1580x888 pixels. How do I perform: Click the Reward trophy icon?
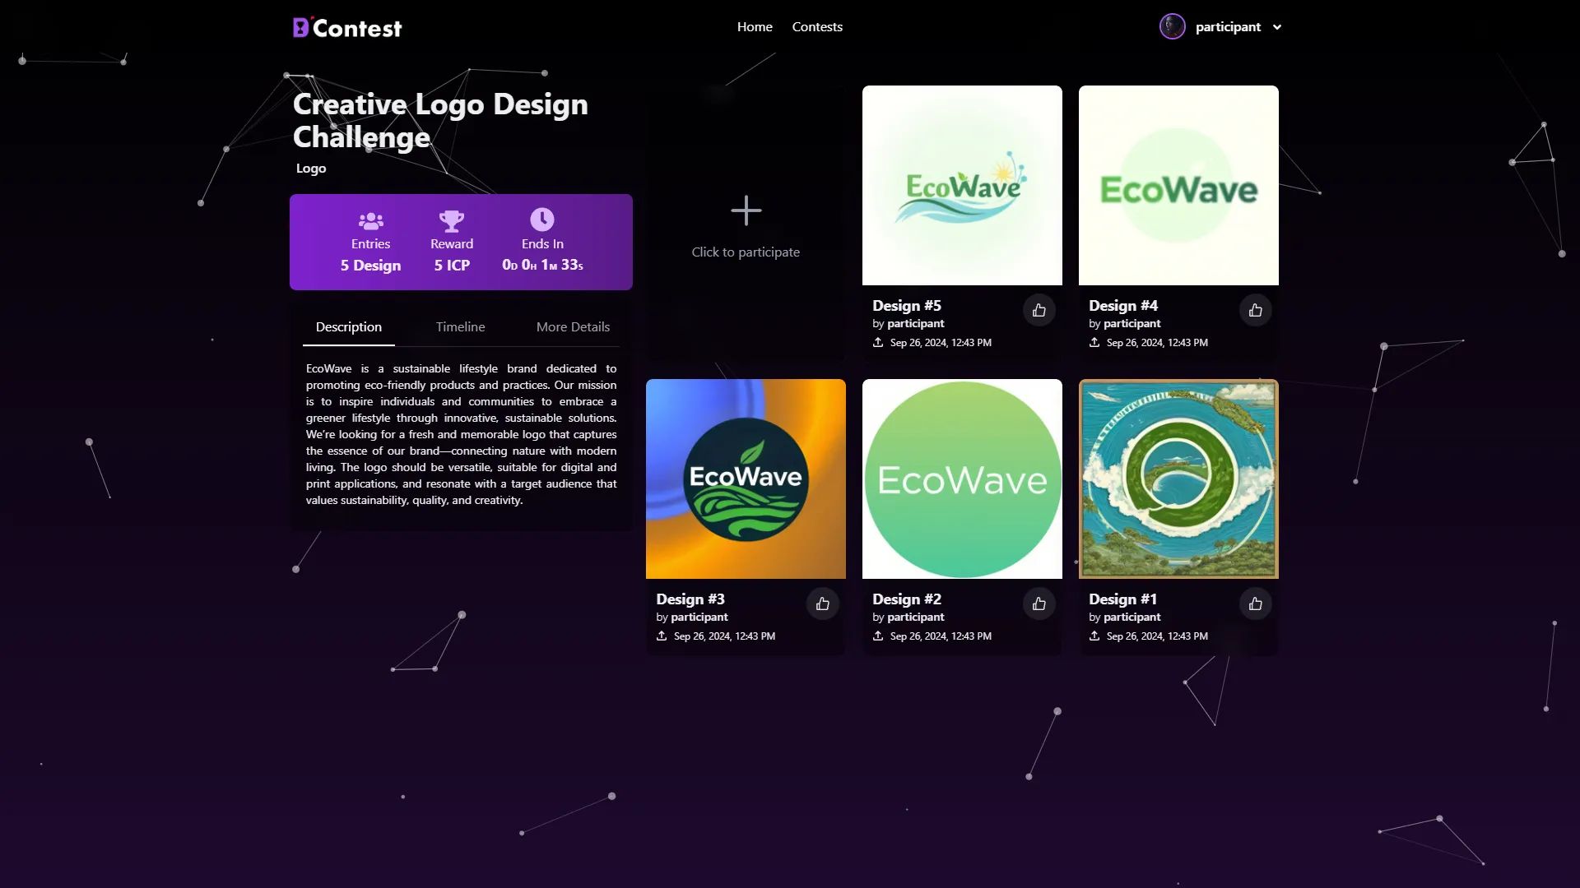tap(451, 220)
